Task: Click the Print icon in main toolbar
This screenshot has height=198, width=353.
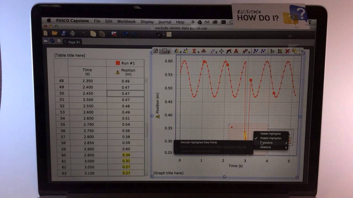Action: coord(73,34)
